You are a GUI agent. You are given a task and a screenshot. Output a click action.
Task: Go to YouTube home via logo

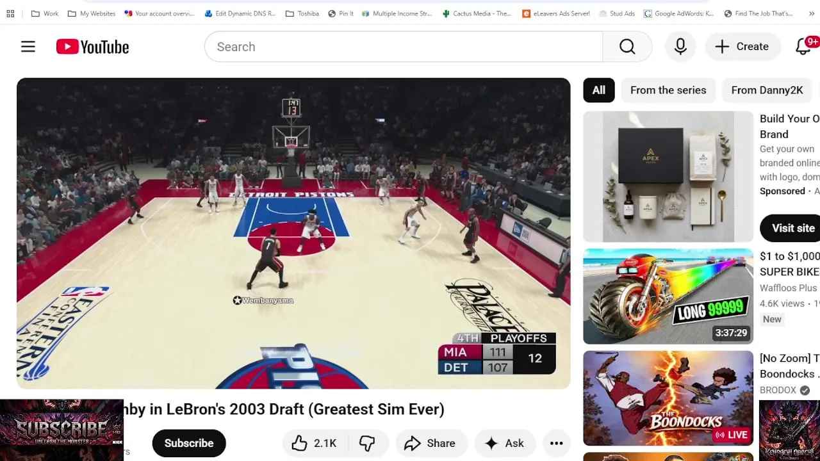pyautogui.click(x=92, y=47)
